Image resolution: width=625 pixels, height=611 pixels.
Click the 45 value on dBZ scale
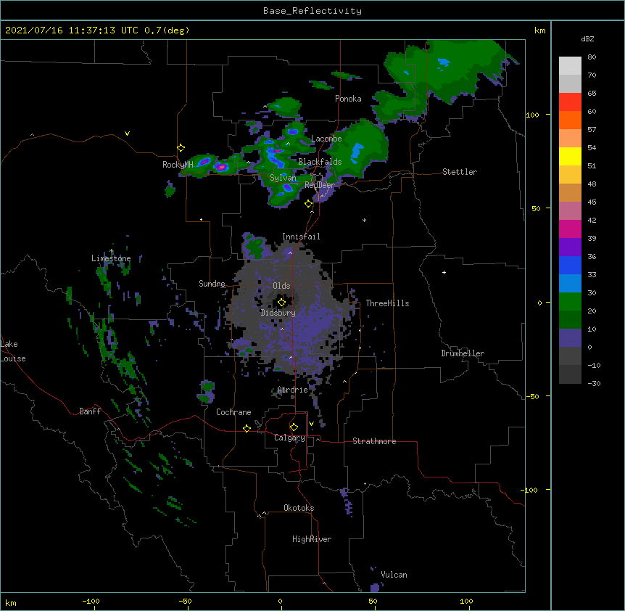tap(592, 202)
